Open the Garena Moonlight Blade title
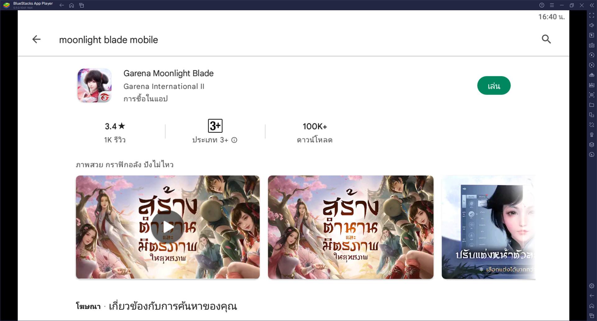The width and height of the screenshot is (597, 321). click(169, 73)
